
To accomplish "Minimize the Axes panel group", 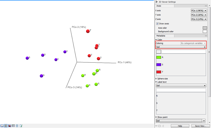I will (206, 6).
